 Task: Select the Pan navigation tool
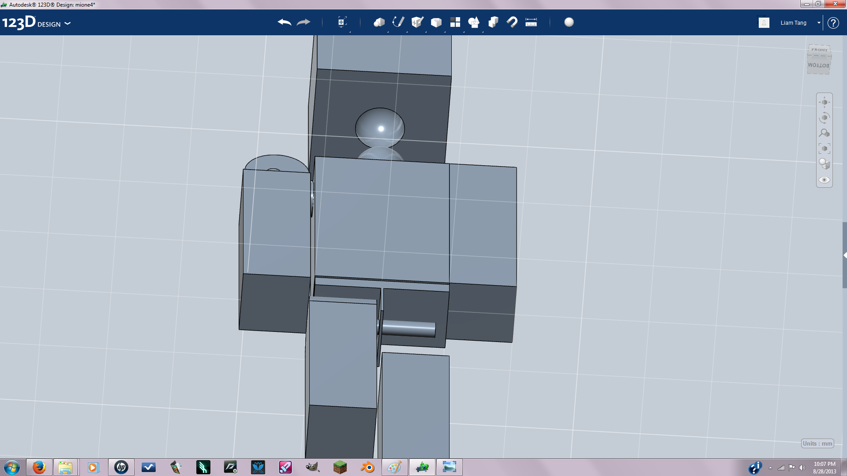(x=824, y=102)
